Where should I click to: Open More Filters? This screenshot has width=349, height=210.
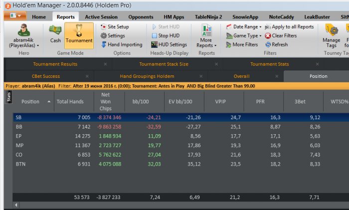pos(242,44)
